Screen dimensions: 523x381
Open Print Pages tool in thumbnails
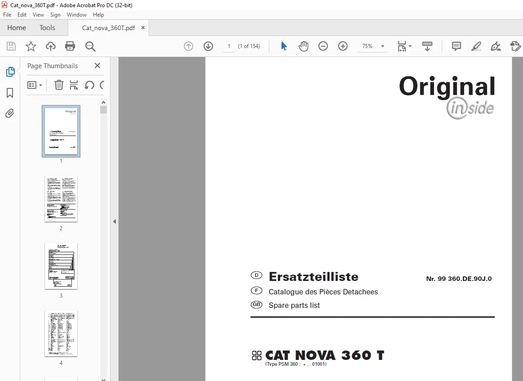point(74,85)
